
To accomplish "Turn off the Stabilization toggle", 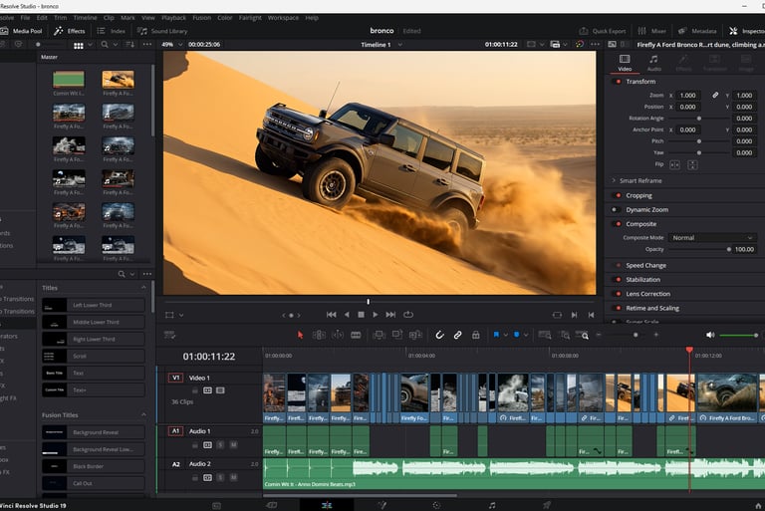I will tap(618, 280).
